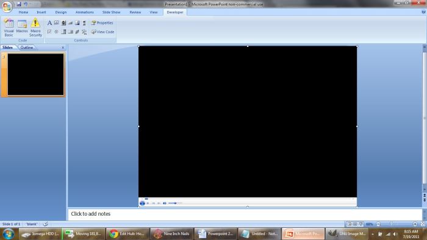
Task: Click the vertical scrollbar of slide area
Action: click(425, 118)
